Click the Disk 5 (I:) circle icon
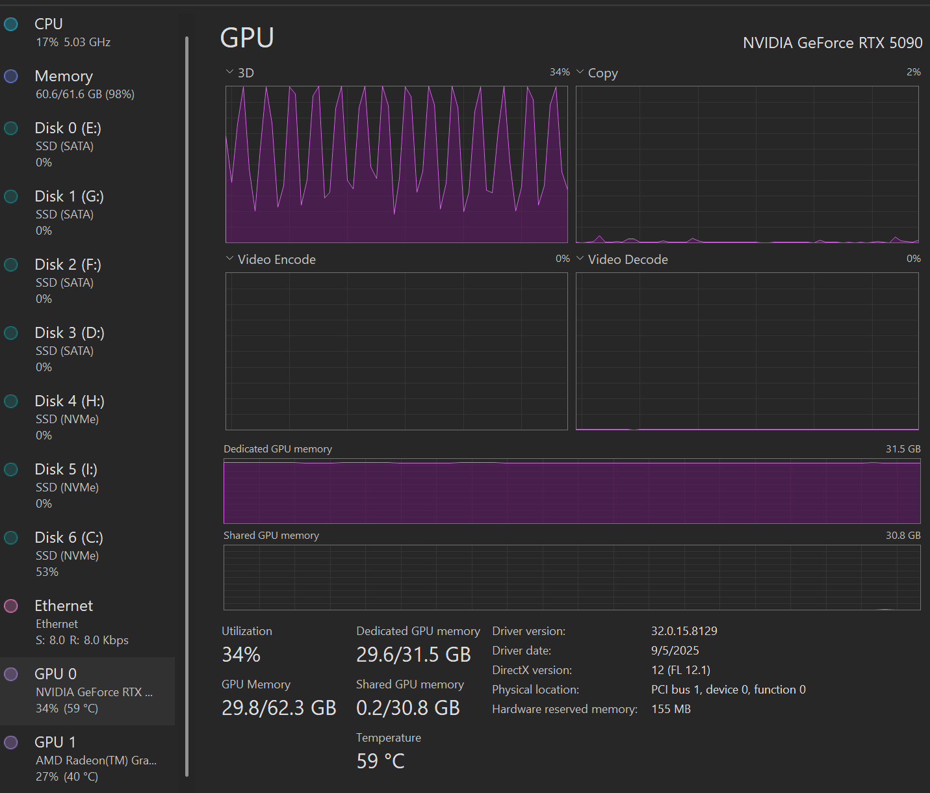This screenshot has width=930, height=793. click(x=11, y=469)
